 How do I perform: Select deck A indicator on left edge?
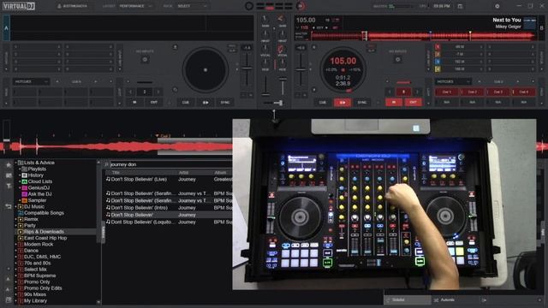[6, 27]
